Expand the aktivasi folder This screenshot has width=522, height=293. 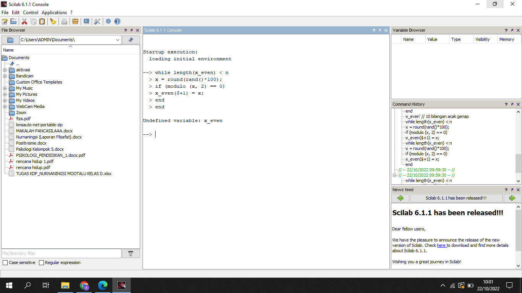pos(5,70)
